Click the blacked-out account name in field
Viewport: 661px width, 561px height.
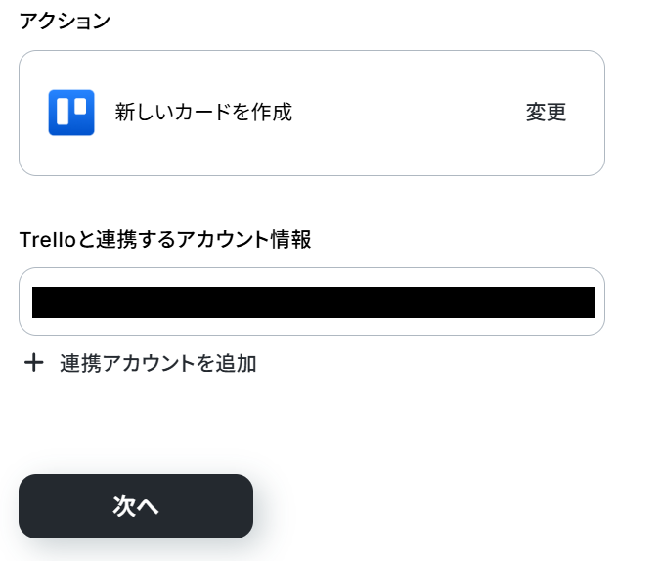tap(313, 303)
